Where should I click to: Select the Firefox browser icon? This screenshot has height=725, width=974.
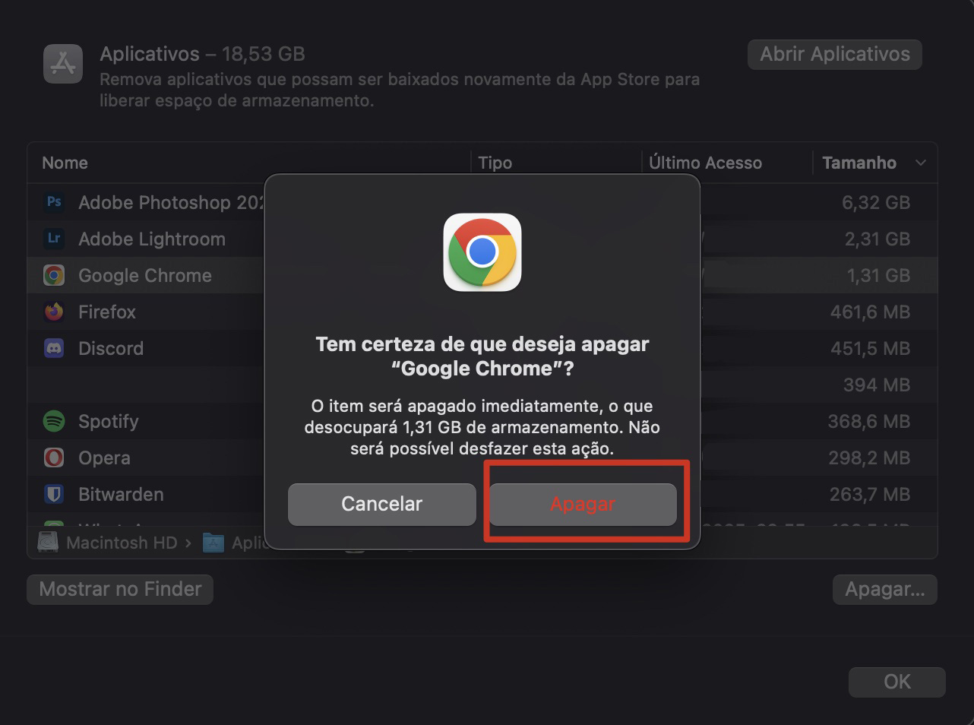(x=53, y=312)
